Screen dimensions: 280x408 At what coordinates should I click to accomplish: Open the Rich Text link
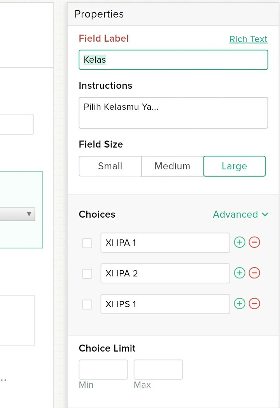(248, 39)
